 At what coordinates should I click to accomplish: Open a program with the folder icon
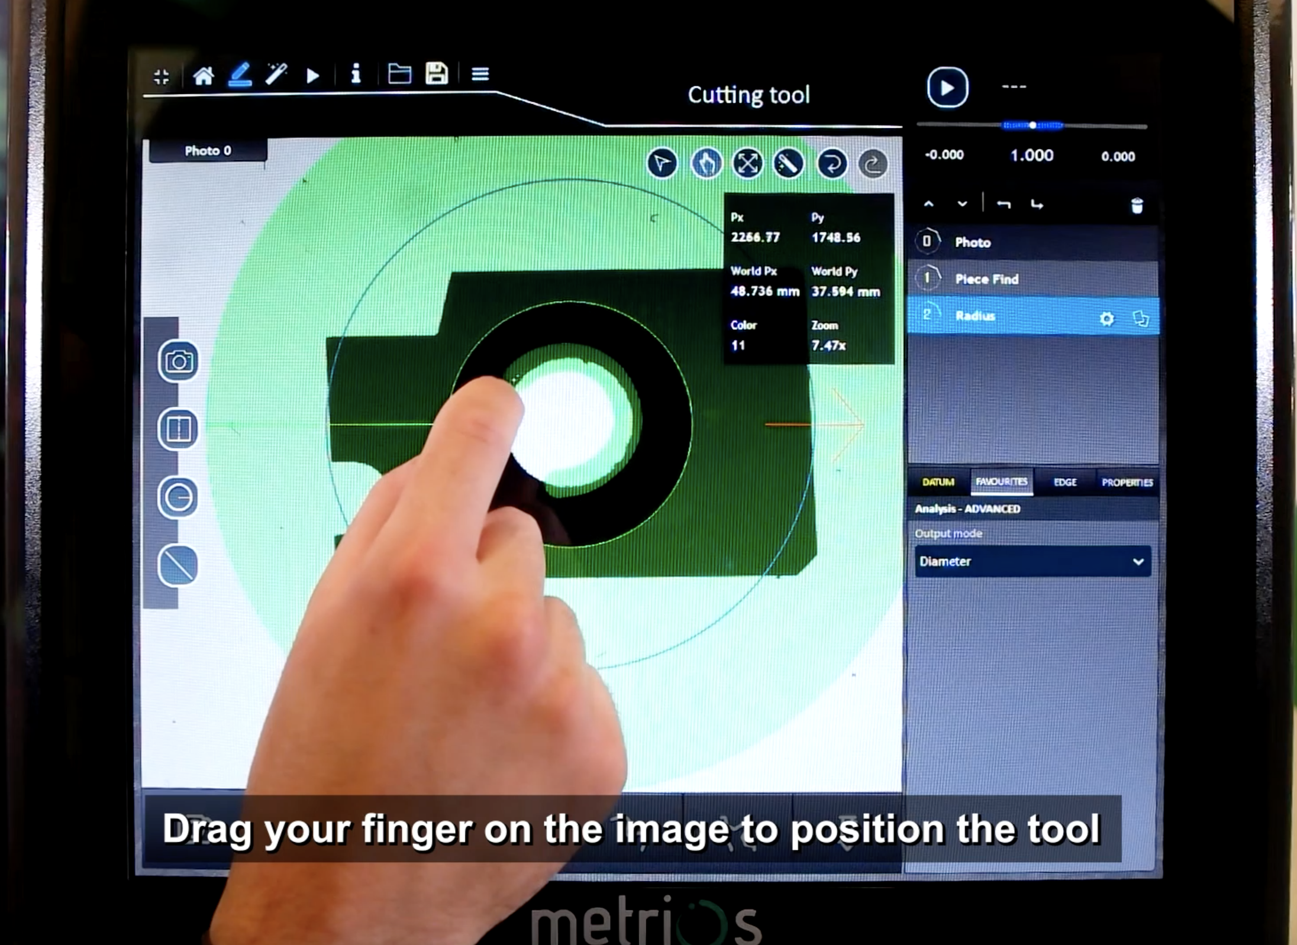[399, 74]
